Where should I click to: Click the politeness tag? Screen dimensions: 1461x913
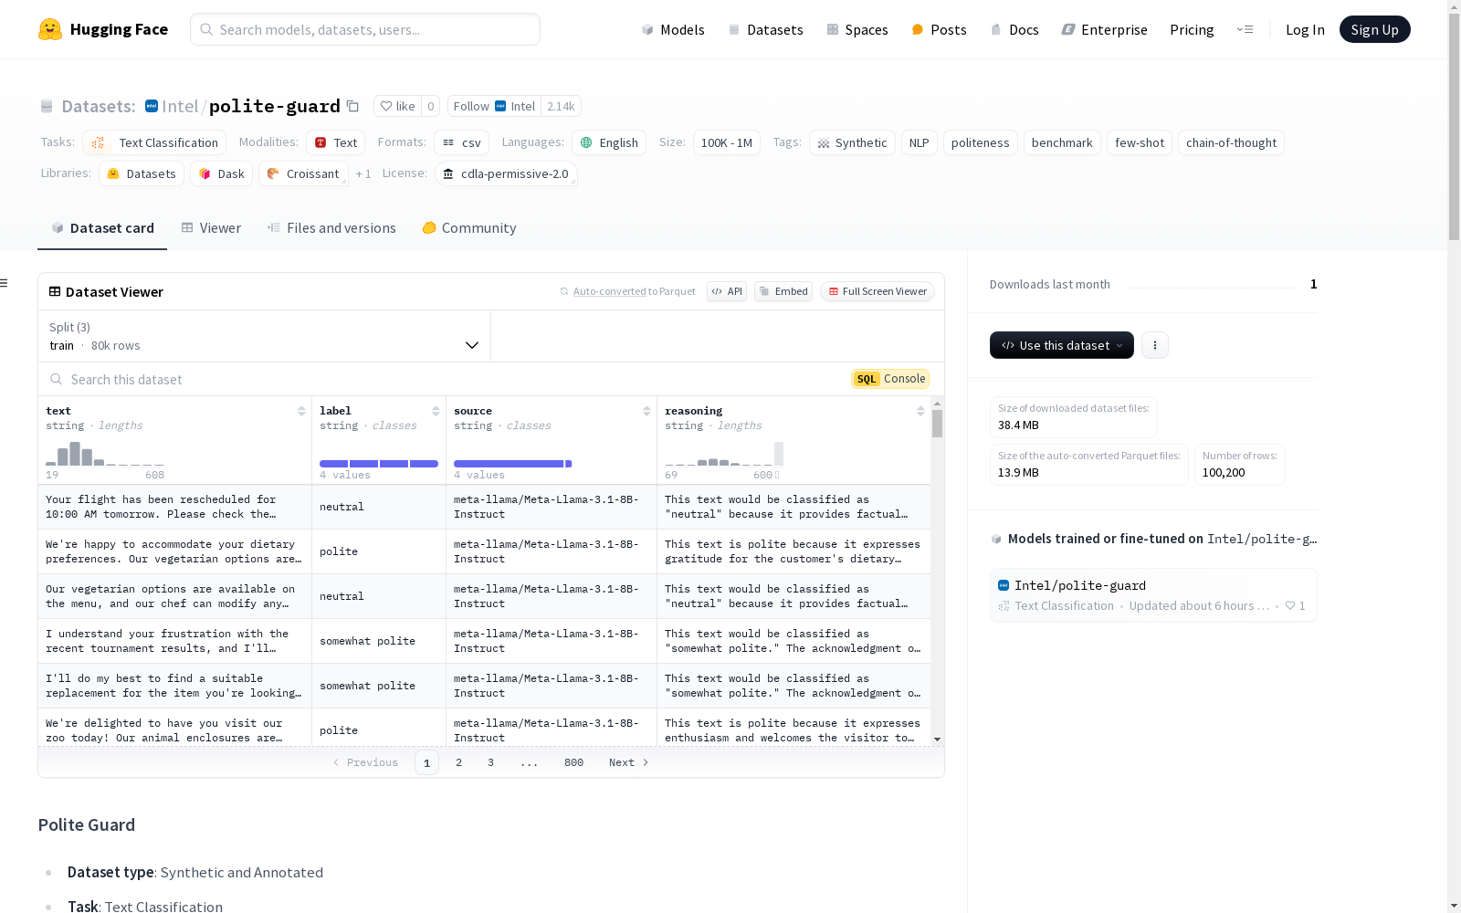[981, 142]
